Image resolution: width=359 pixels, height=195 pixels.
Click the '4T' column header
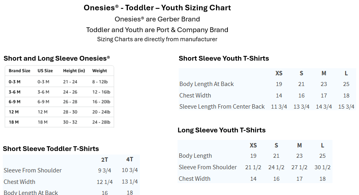click(x=130, y=159)
